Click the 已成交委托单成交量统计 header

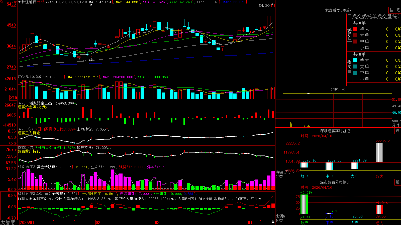pyautogui.click(x=374, y=16)
